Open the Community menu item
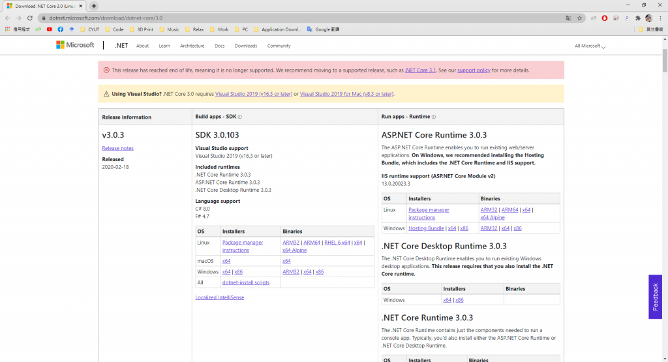This screenshot has width=668, height=362. coord(279,46)
